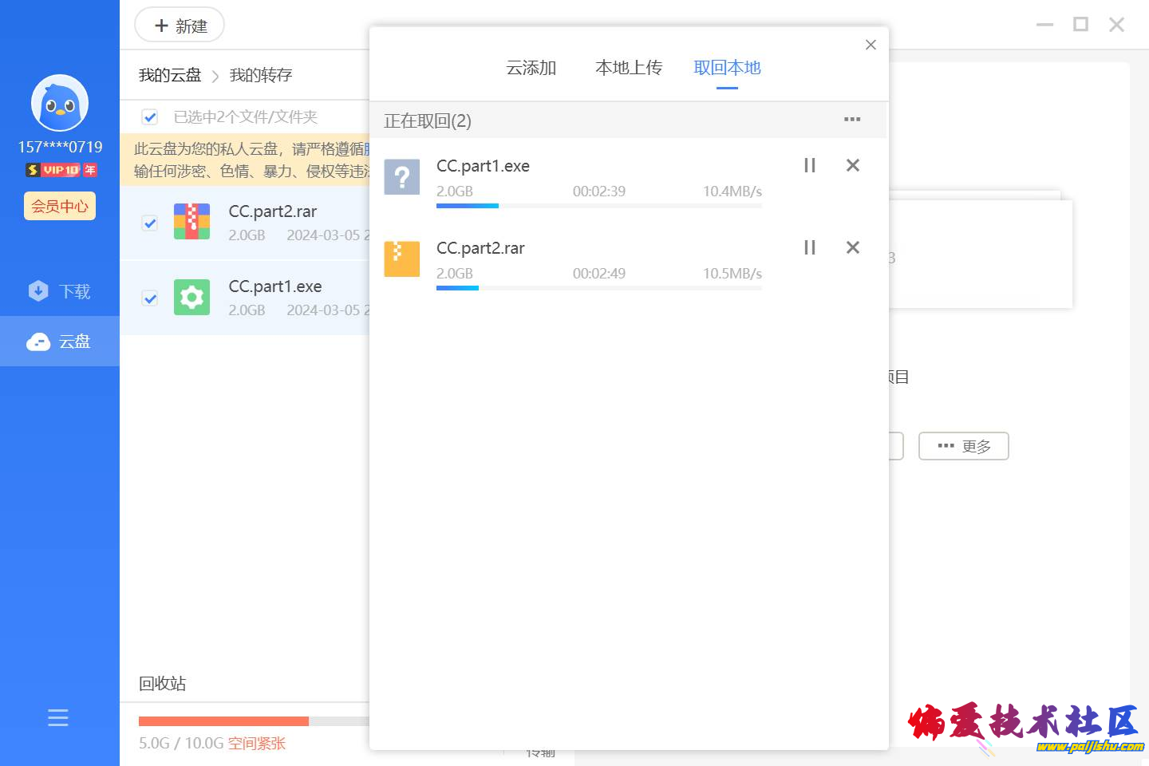The height and width of the screenshot is (766, 1149).
Task: Open the 会员中心 member center
Action: (60, 206)
